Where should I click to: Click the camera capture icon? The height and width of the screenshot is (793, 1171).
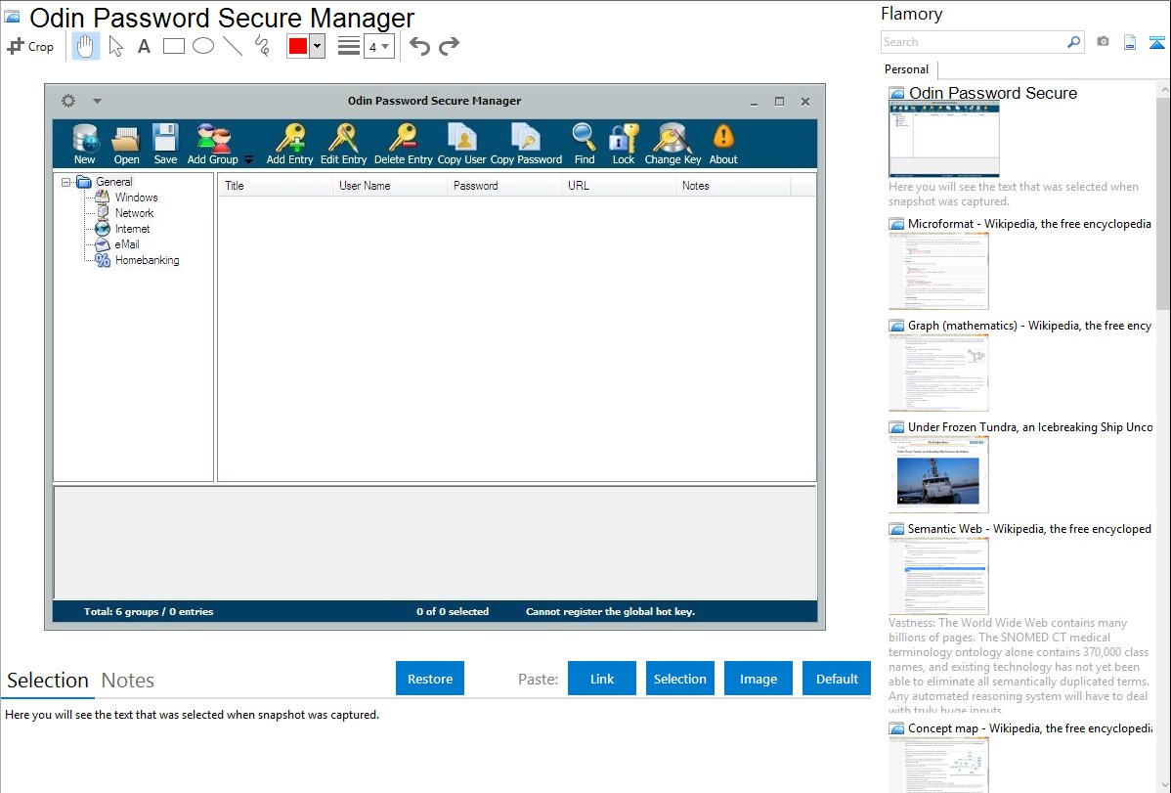click(1103, 42)
